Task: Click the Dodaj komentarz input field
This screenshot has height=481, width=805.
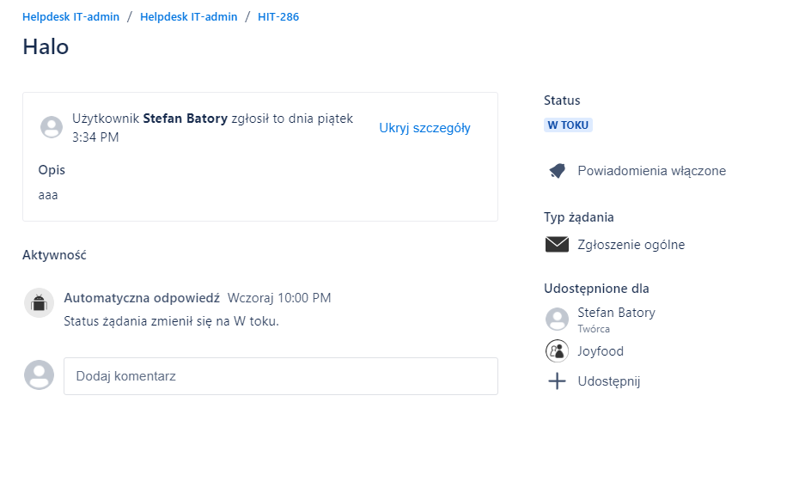Action: click(281, 376)
